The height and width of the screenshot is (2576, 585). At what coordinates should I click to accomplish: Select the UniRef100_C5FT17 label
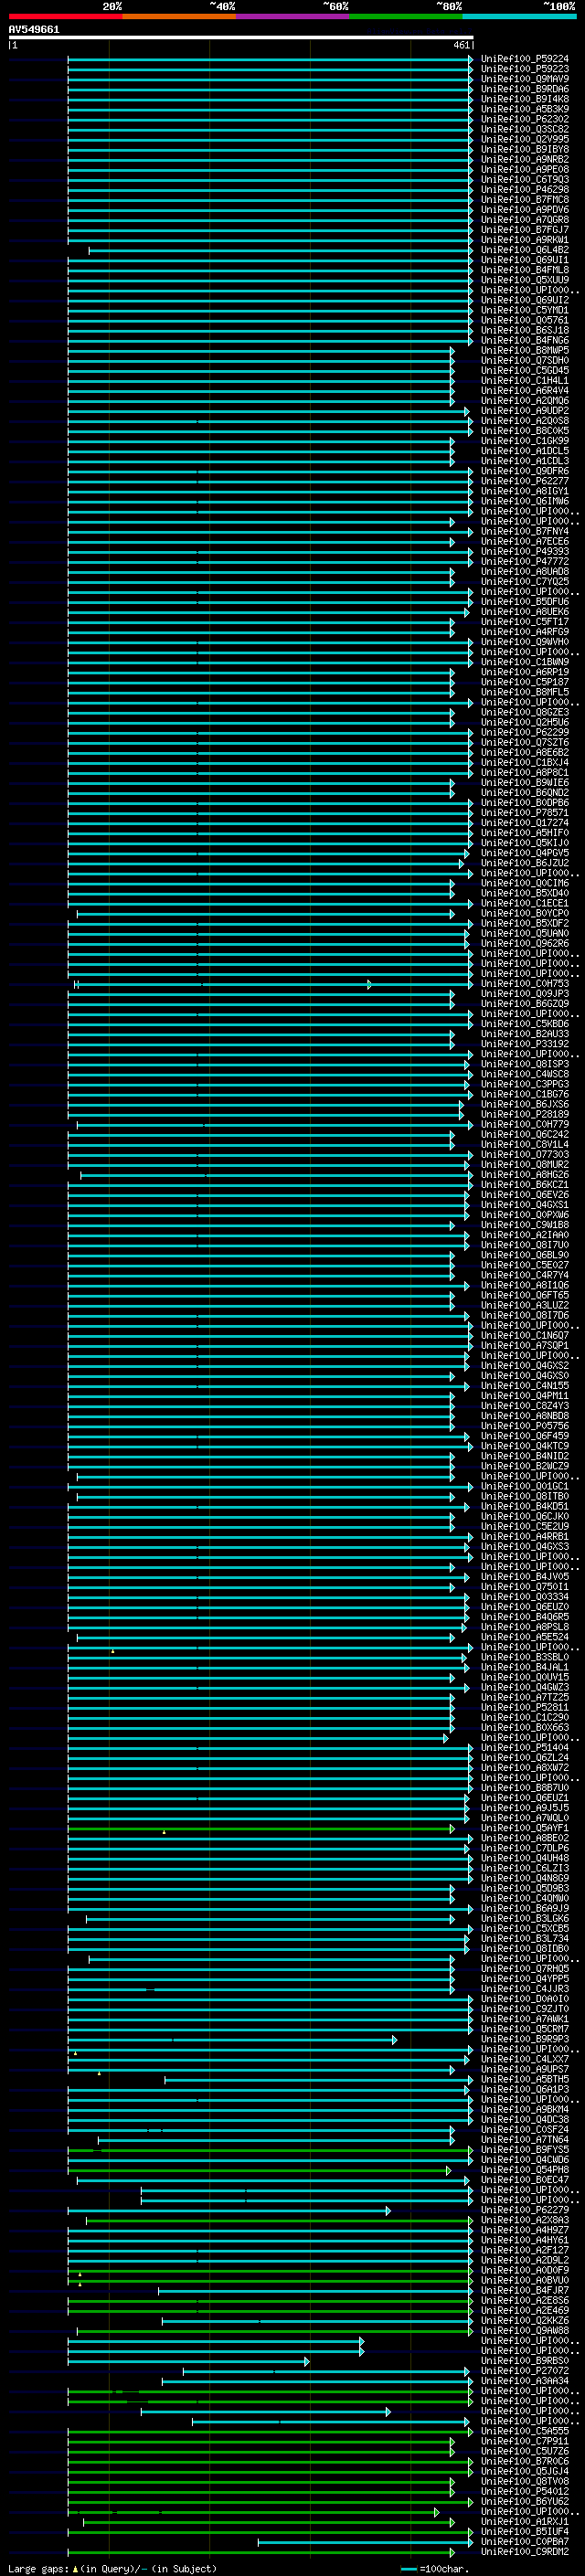(x=525, y=622)
